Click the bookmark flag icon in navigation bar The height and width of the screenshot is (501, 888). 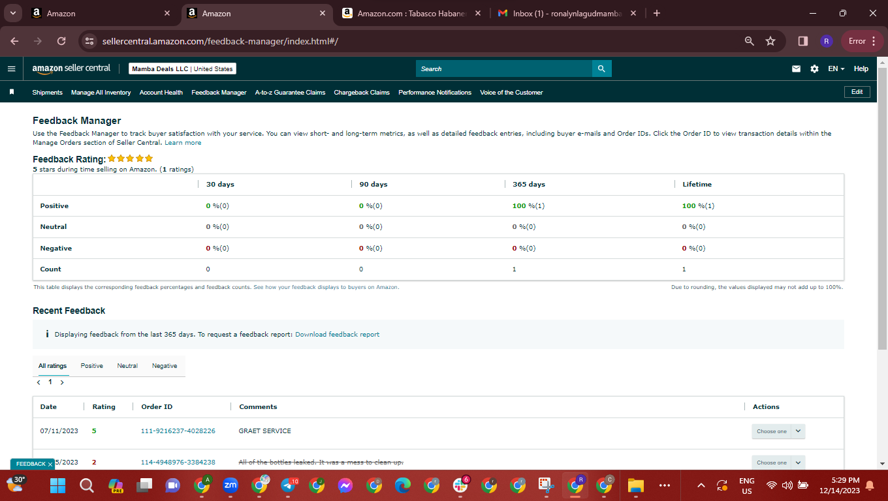click(11, 92)
